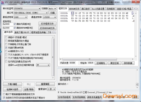Click the 保存数据 button
This screenshot has height=102, width=141.
(x=128, y=63)
